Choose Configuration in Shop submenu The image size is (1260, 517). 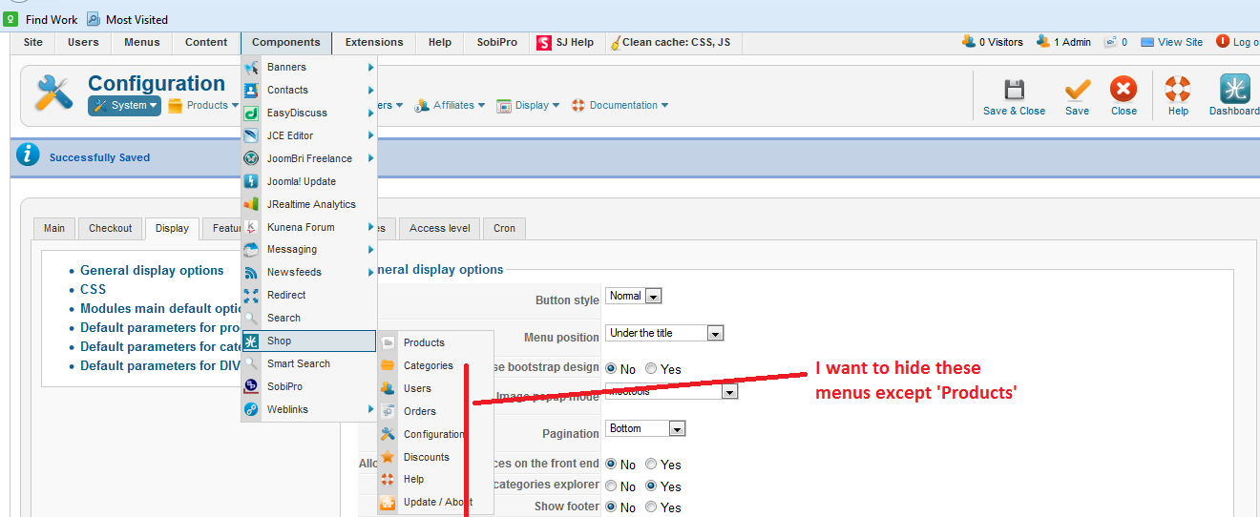[x=434, y=435]
